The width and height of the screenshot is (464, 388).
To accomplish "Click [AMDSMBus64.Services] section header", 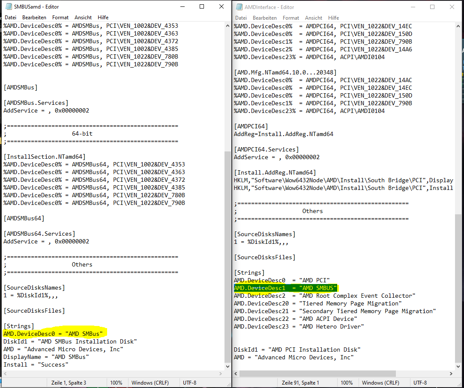I will (39, 234).
